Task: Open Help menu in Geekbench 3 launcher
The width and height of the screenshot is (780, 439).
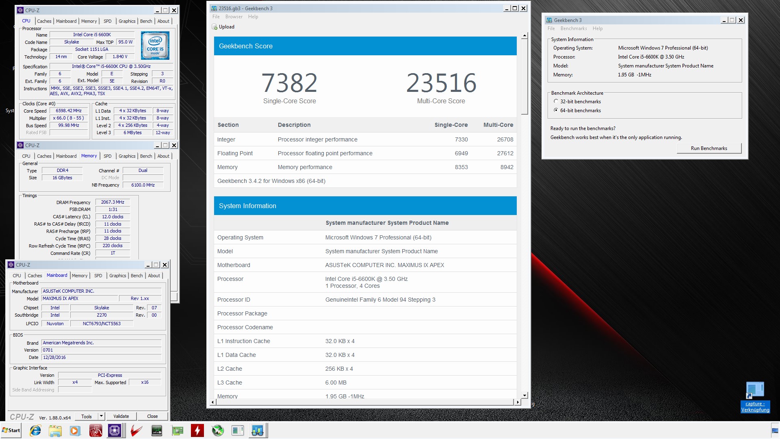Action: click(598, 28)
